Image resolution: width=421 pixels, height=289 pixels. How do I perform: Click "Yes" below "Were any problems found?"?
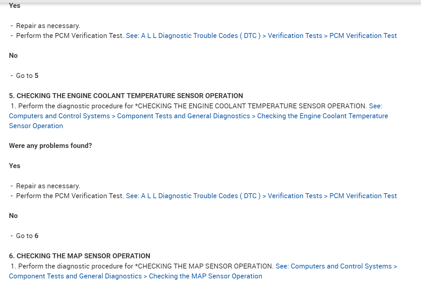coord(15,166)
